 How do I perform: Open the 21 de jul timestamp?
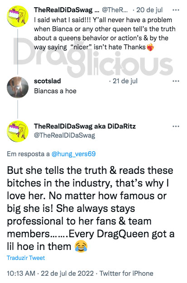(x=125, y=81)
